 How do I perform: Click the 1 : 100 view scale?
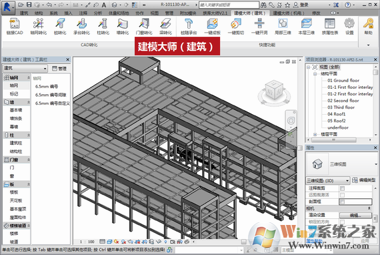tap(87, 242)
